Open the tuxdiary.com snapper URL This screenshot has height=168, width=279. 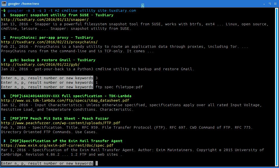(x=45, y=20)
